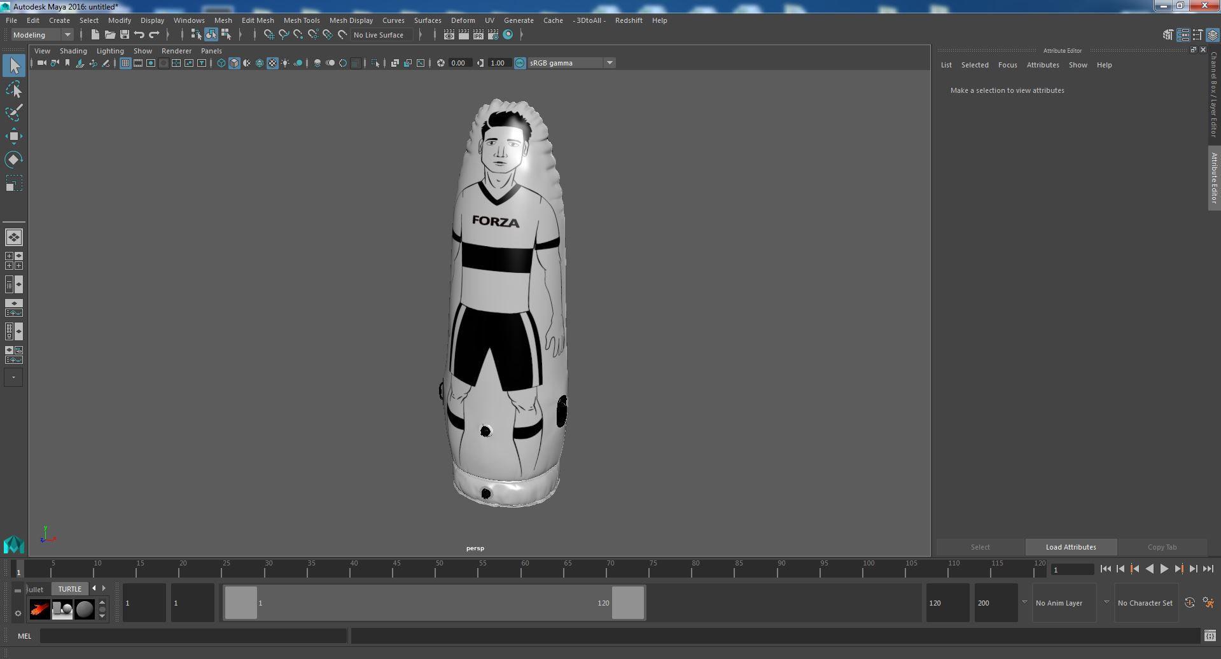1221x659 pixels.
Task: Pick the Paint Selection tool
Action: tap(14, 113)
